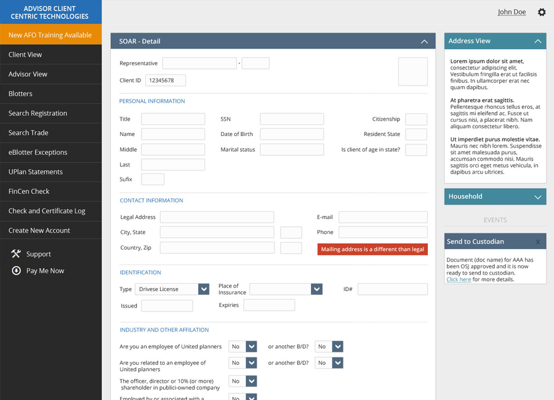
Task: Open United planners employee No dropdown
Action: [251, 346]
